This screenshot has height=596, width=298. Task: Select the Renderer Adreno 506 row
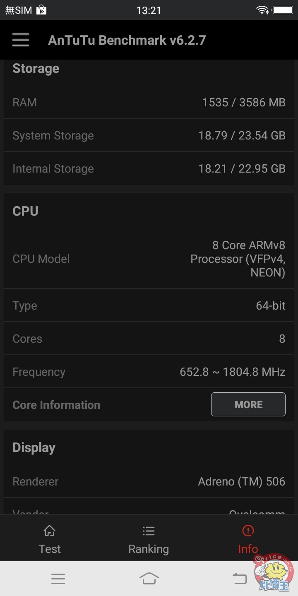tap(149, 481)
